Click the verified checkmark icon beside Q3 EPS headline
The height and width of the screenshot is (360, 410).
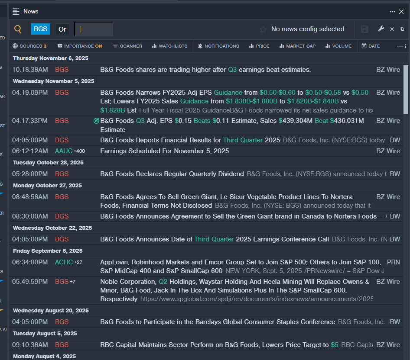pyautogui.click(x=96, y=121)
